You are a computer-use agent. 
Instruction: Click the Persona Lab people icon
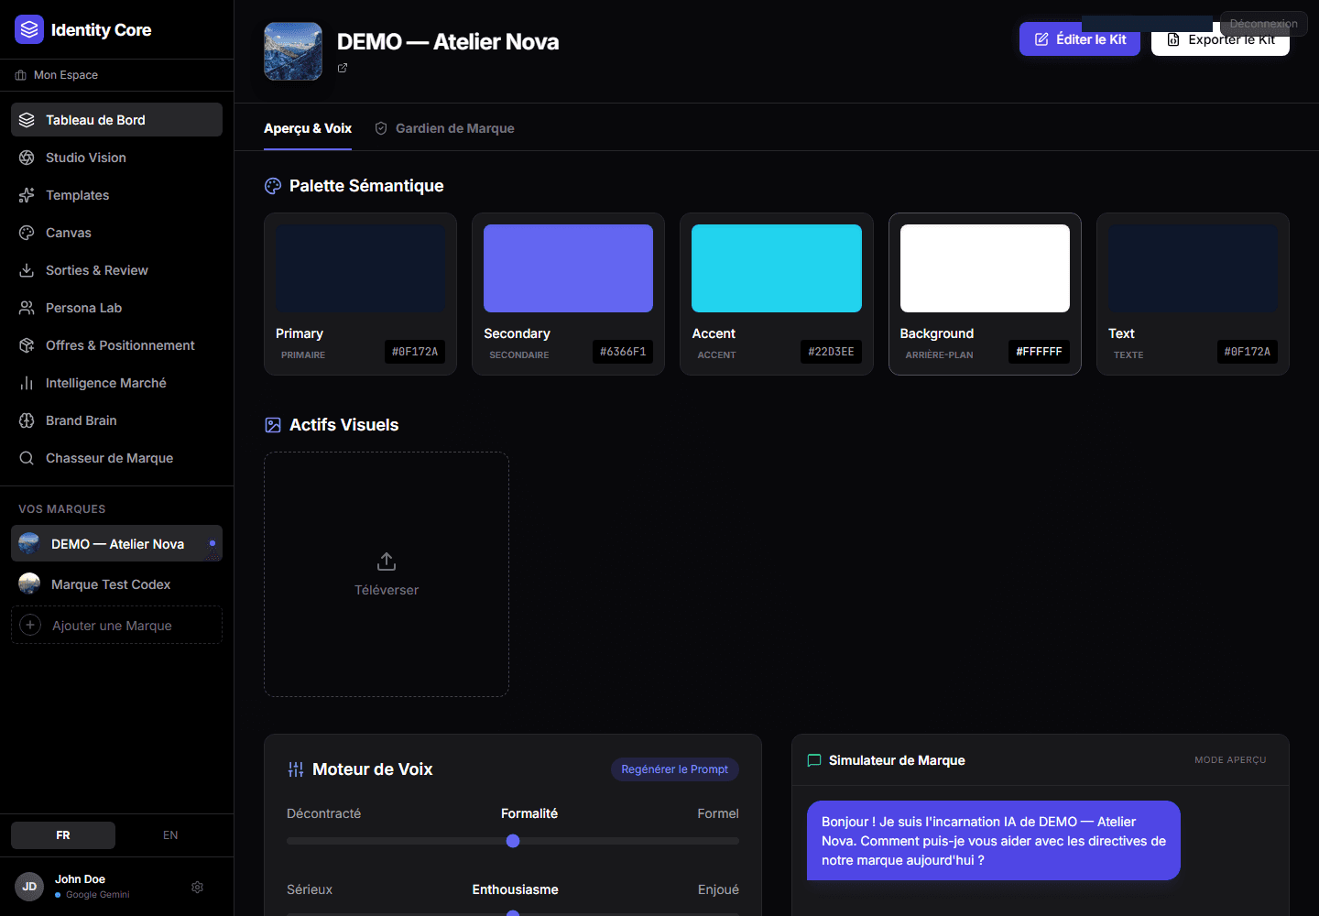[27, 308]
